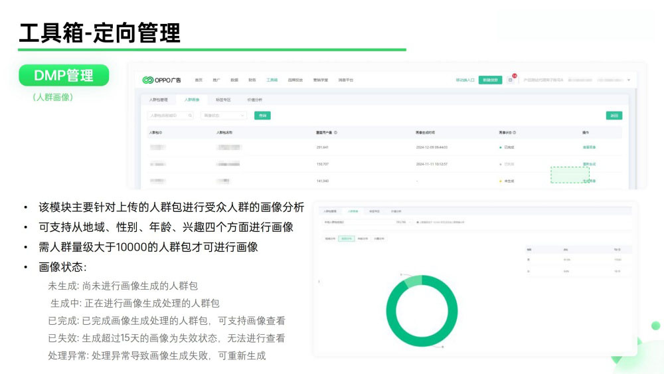664x374 pixels.
Task: Click 重新生成 link in 150,707 row
Action: tap(589, 164)
